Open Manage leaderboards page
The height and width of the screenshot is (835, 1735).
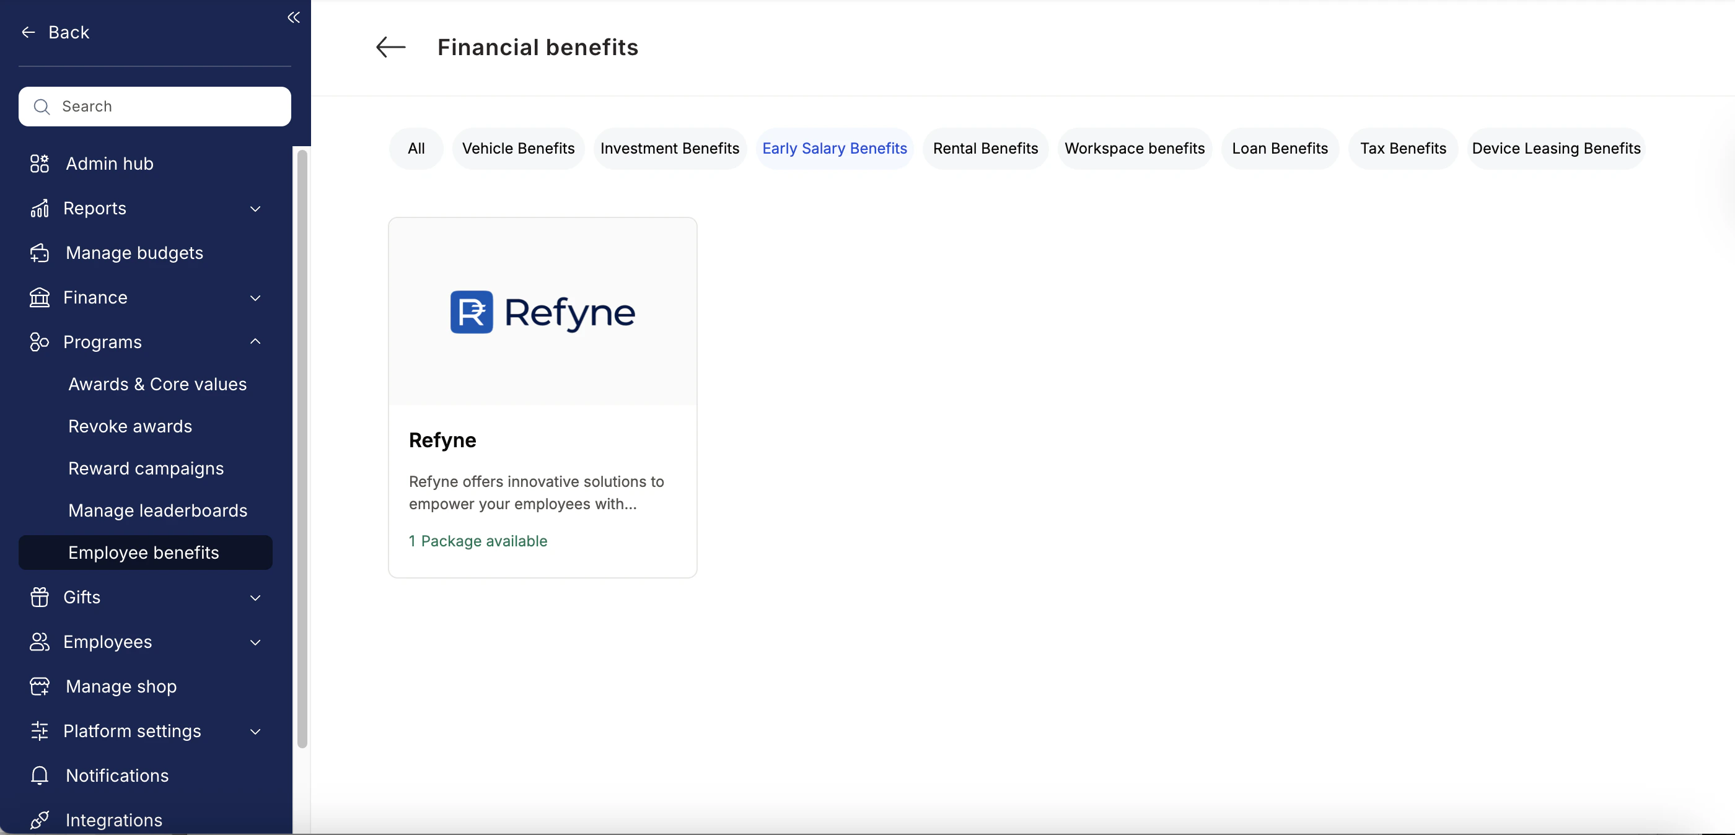(157, 510)
